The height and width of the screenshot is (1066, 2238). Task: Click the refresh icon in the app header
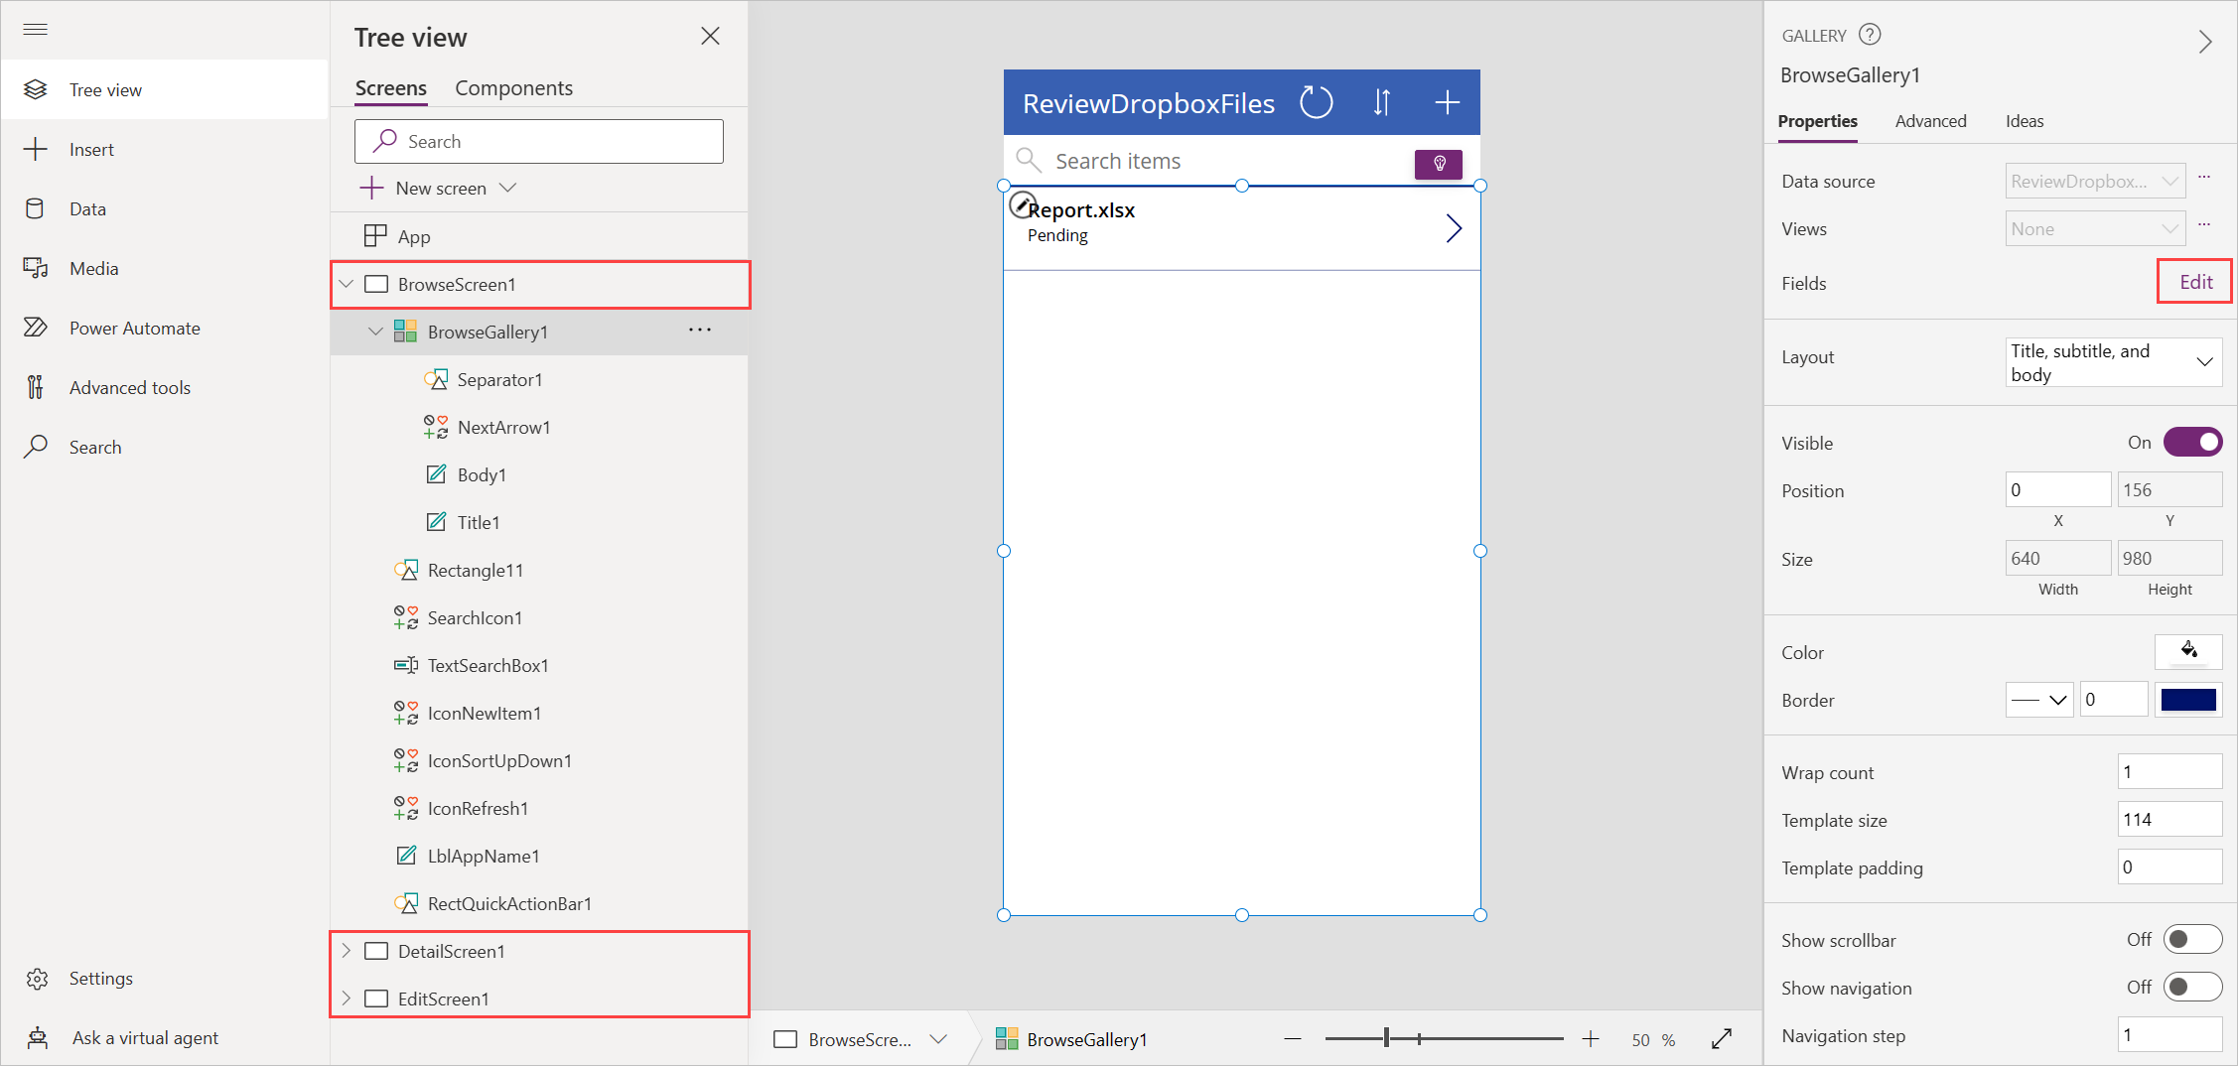1316,101
